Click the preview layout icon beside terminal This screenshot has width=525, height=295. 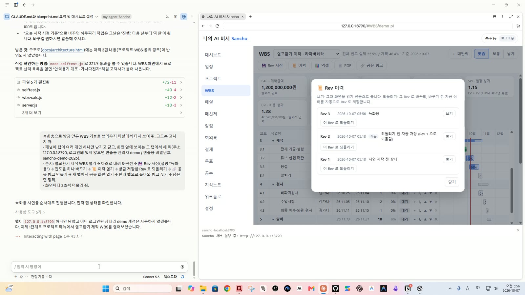pos(176,17)
